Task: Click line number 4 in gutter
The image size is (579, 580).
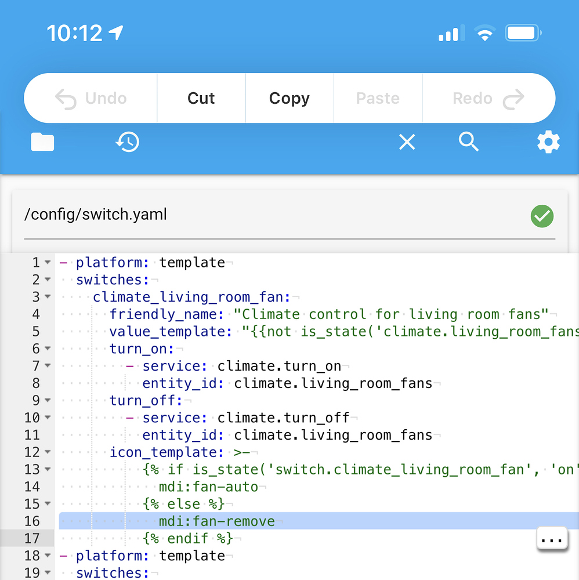Action: pyautogui.click(x=36, y=314)
